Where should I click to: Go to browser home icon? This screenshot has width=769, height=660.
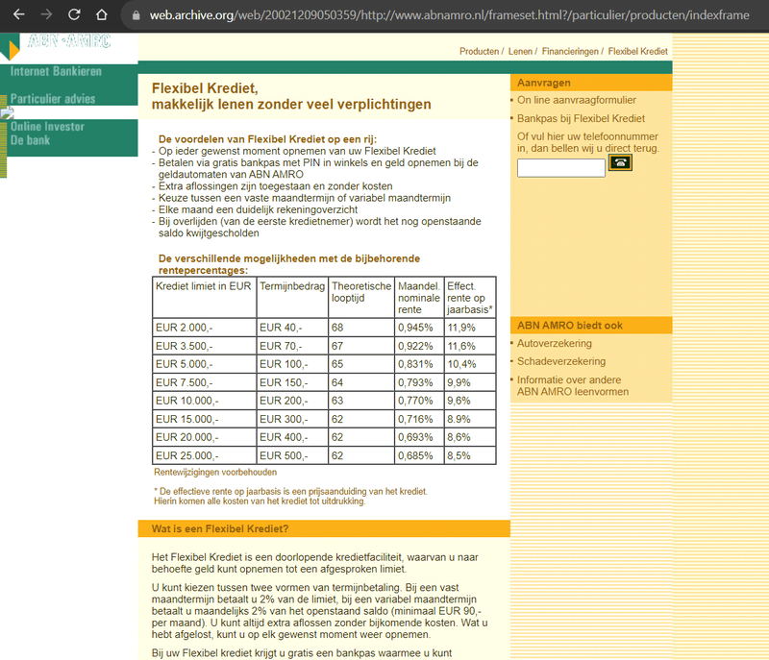[102, 14]
